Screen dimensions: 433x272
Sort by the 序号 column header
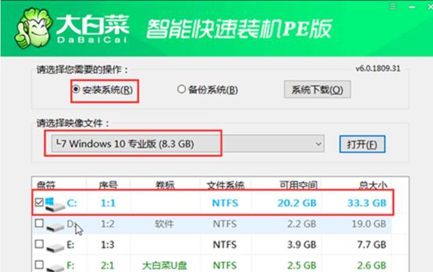pyautogui.click(x=108, y=185)
